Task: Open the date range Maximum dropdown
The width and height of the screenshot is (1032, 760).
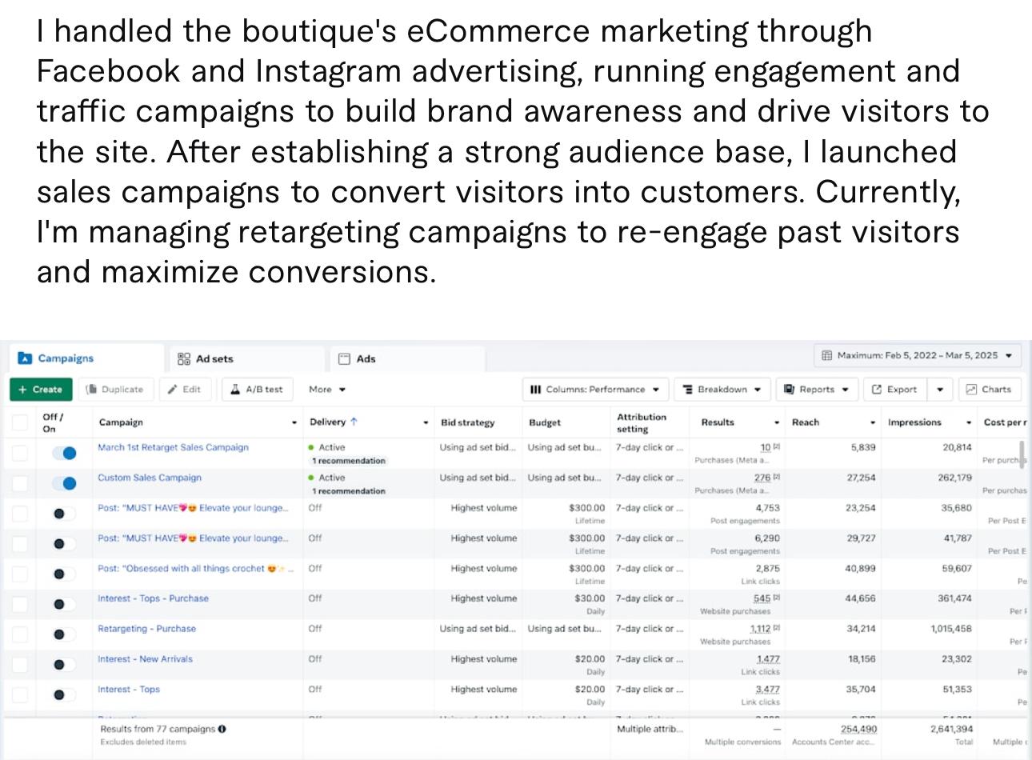Action: (918, 355)
